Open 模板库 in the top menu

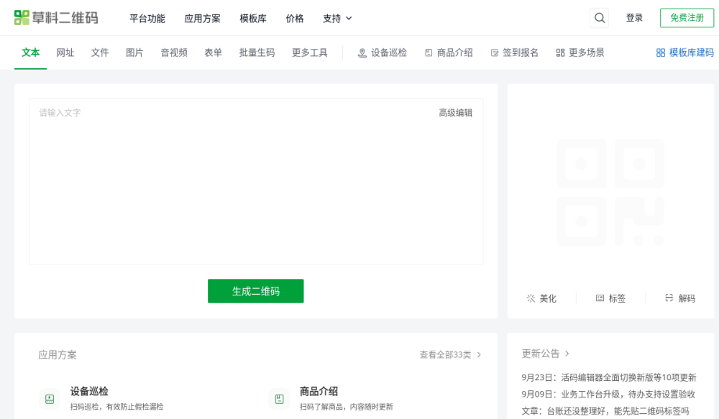pos(253,19)
